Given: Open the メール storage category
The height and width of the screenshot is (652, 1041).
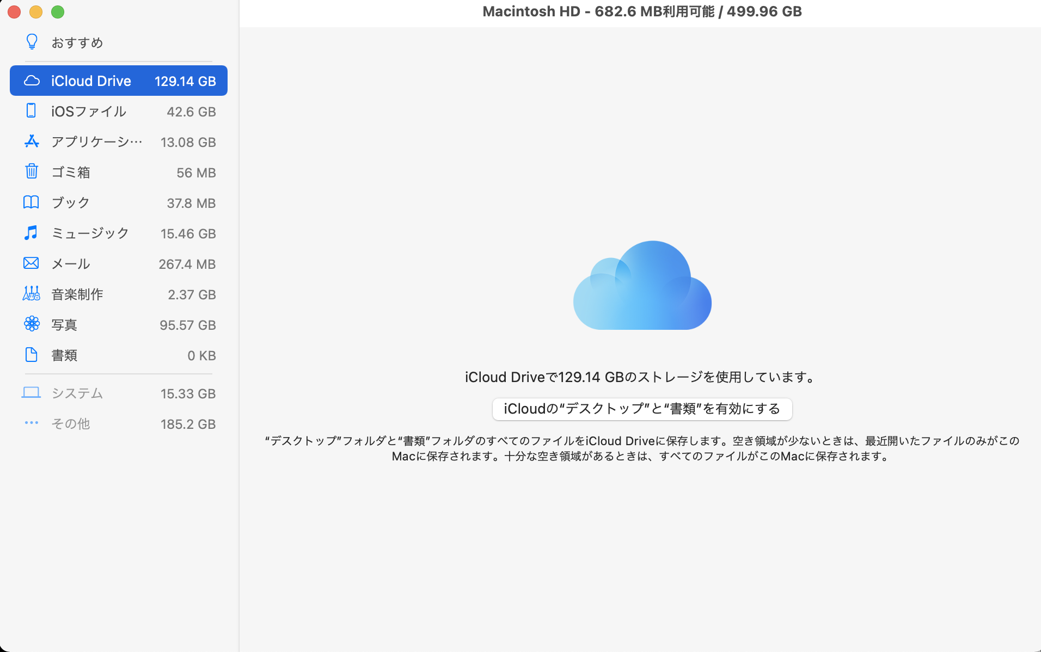Looking at the screenshot, I should point(119,264).
